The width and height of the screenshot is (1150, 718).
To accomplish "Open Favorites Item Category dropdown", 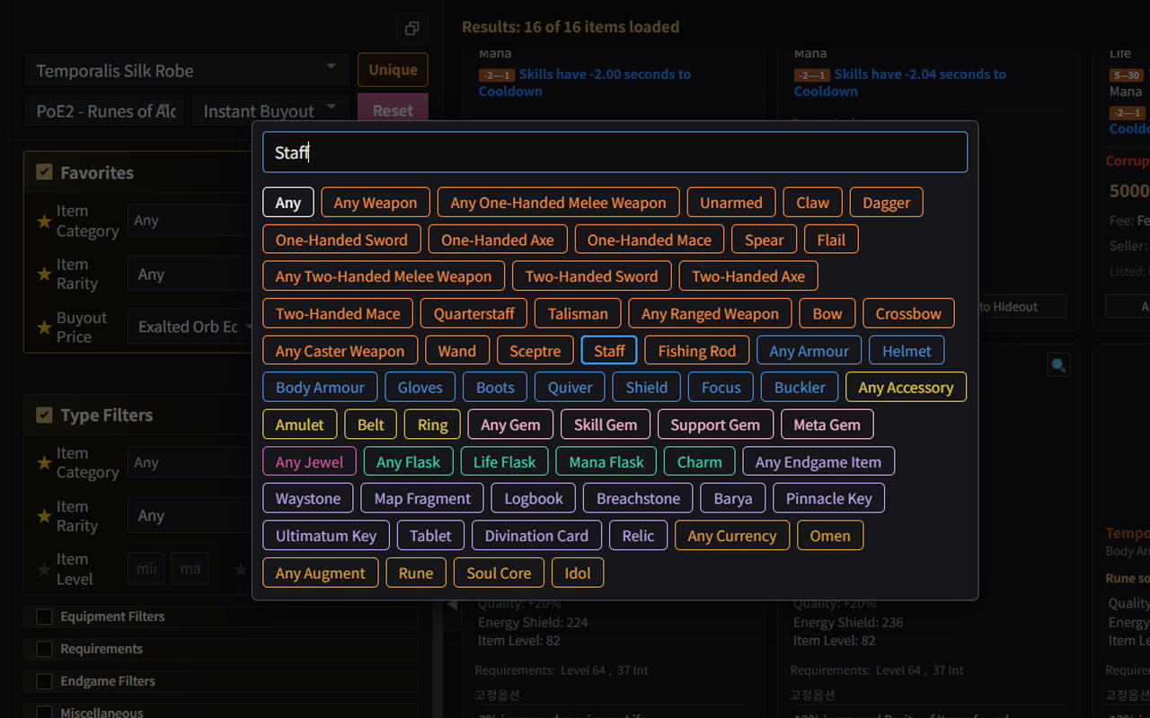I will (x=190, y=221).
